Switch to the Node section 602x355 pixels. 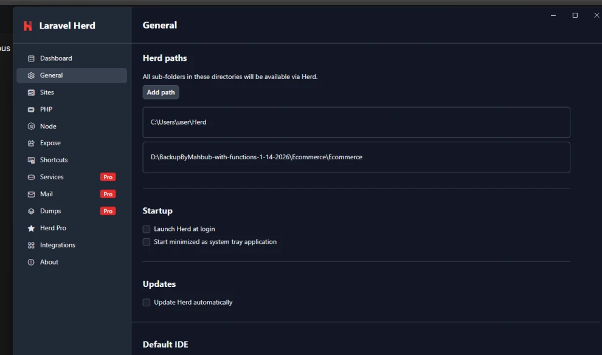click(x=72, y=126)
